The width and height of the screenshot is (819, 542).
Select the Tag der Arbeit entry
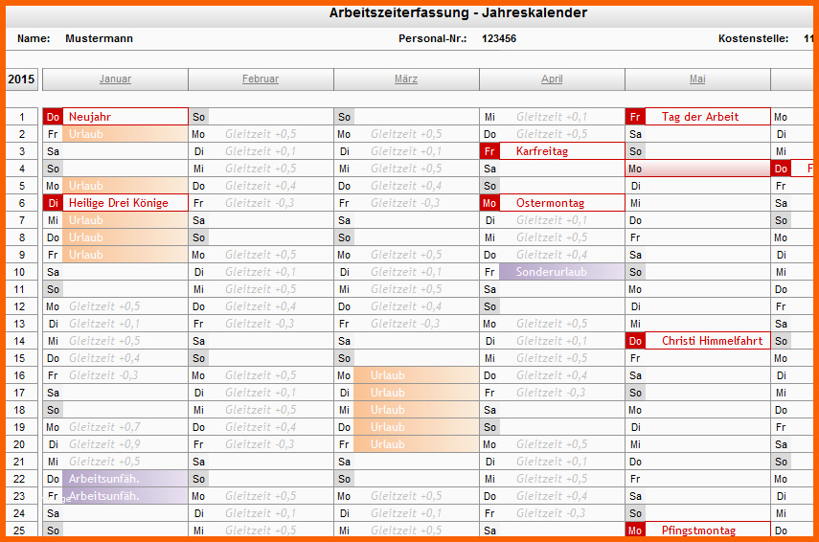pos(708,117)
